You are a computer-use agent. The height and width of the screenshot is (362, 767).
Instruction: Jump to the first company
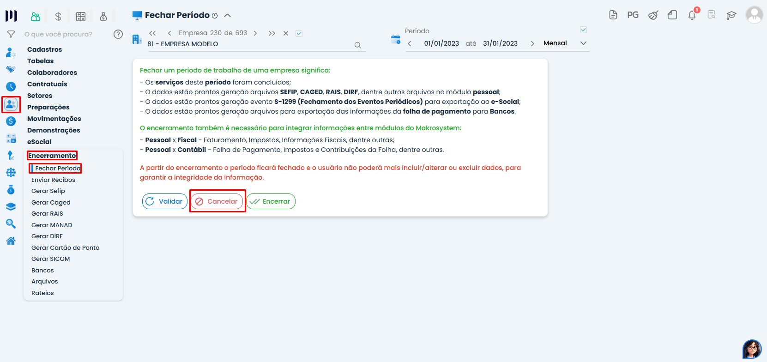click(x=152, y=33)
